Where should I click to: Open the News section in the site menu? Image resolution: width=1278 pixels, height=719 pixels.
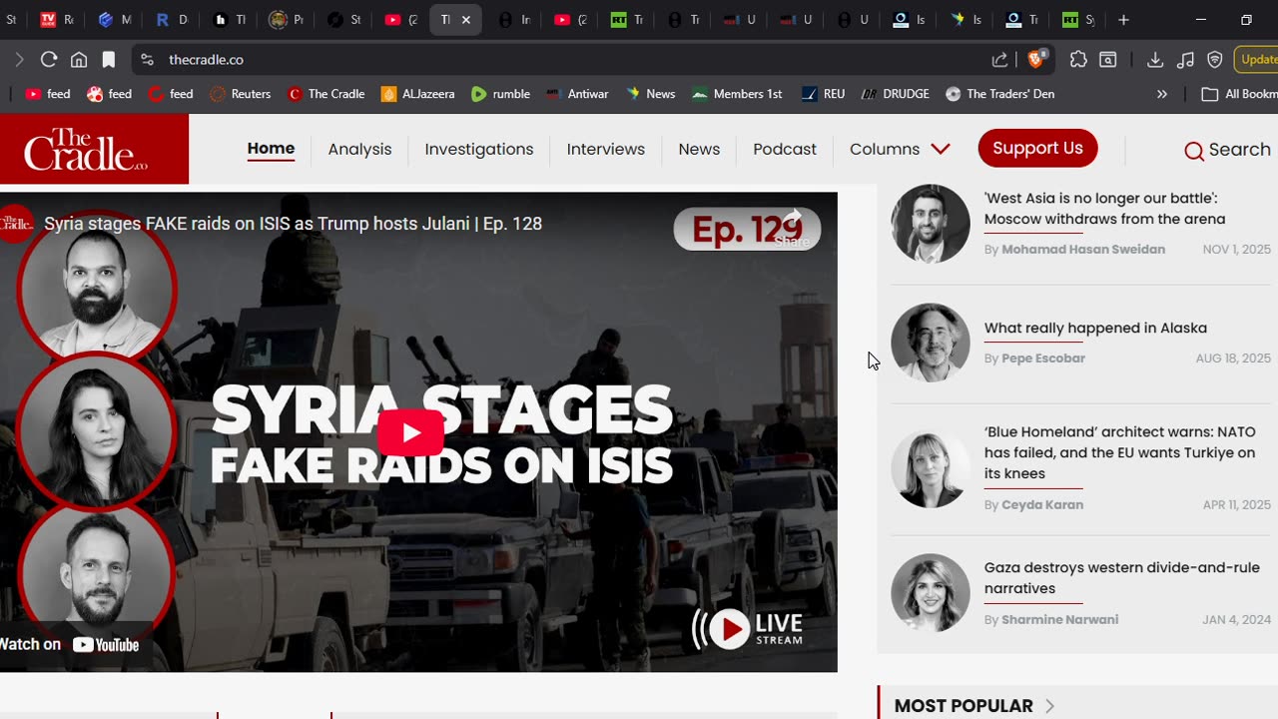tap(699, 149)
